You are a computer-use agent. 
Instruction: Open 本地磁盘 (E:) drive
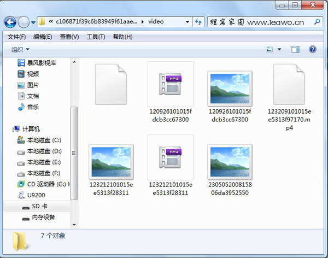39,162
